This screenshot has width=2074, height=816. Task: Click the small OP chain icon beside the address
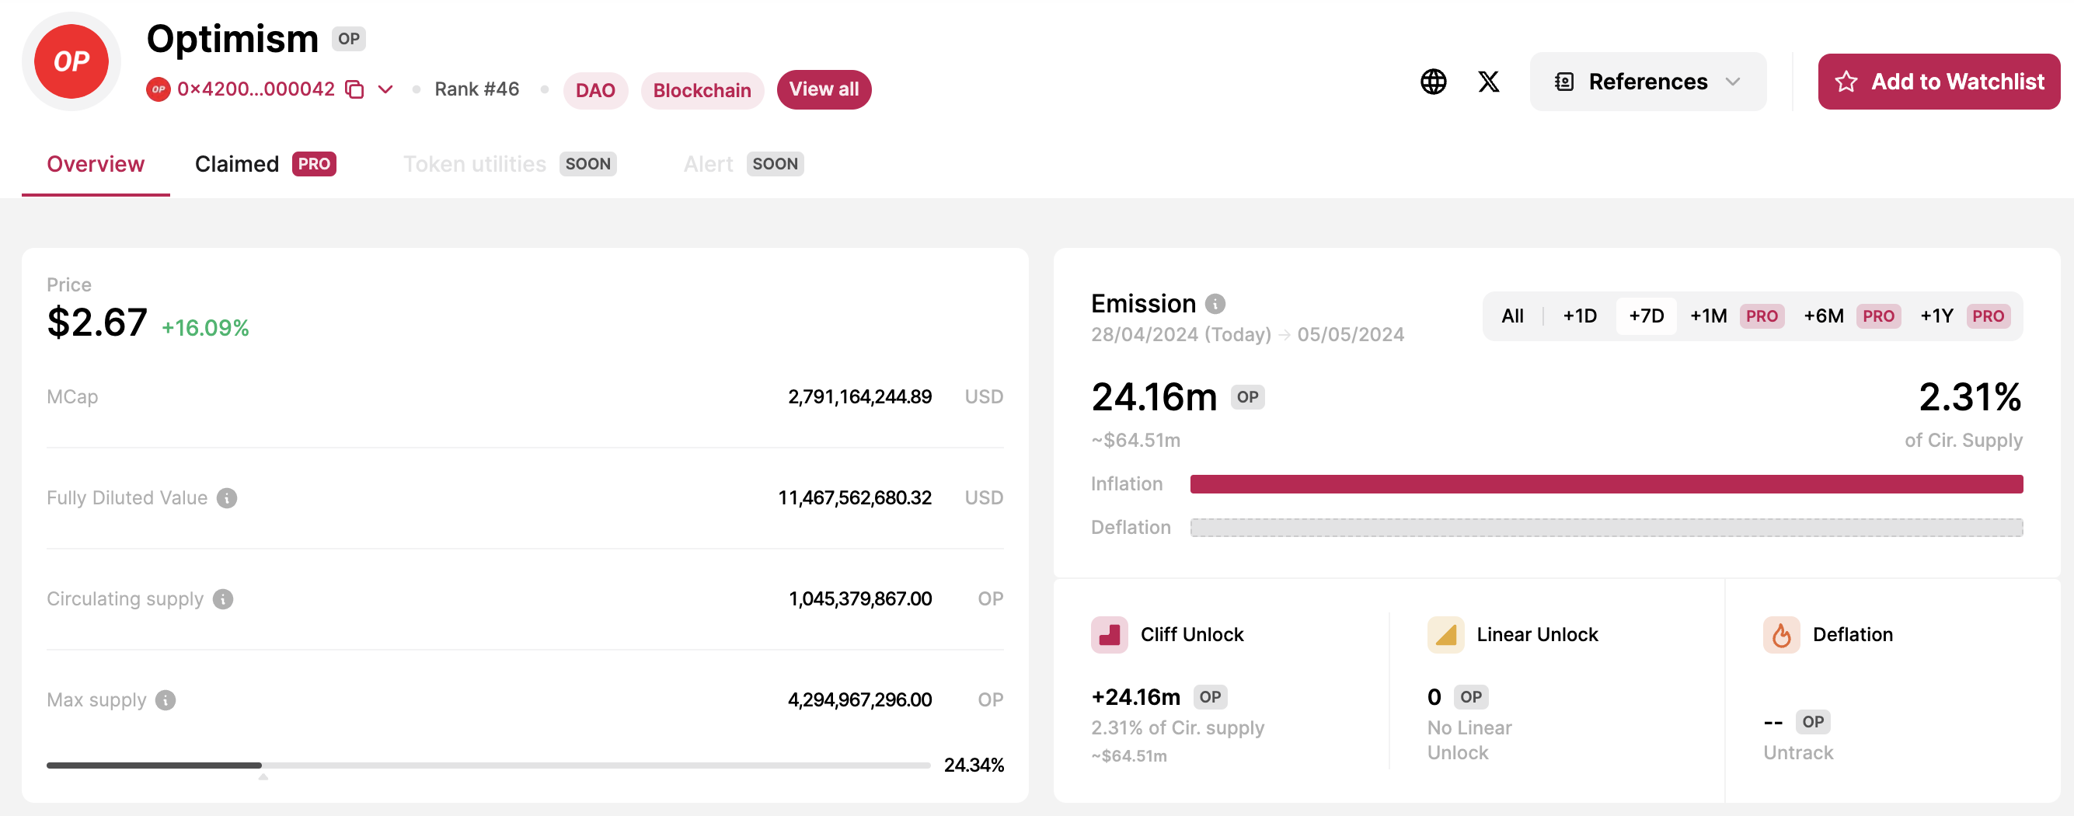click(x=158, y=89)
